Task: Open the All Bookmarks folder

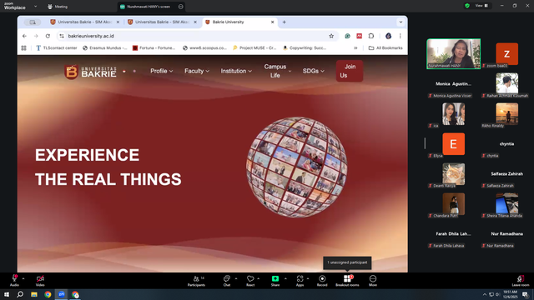Action: pos(385,48)
